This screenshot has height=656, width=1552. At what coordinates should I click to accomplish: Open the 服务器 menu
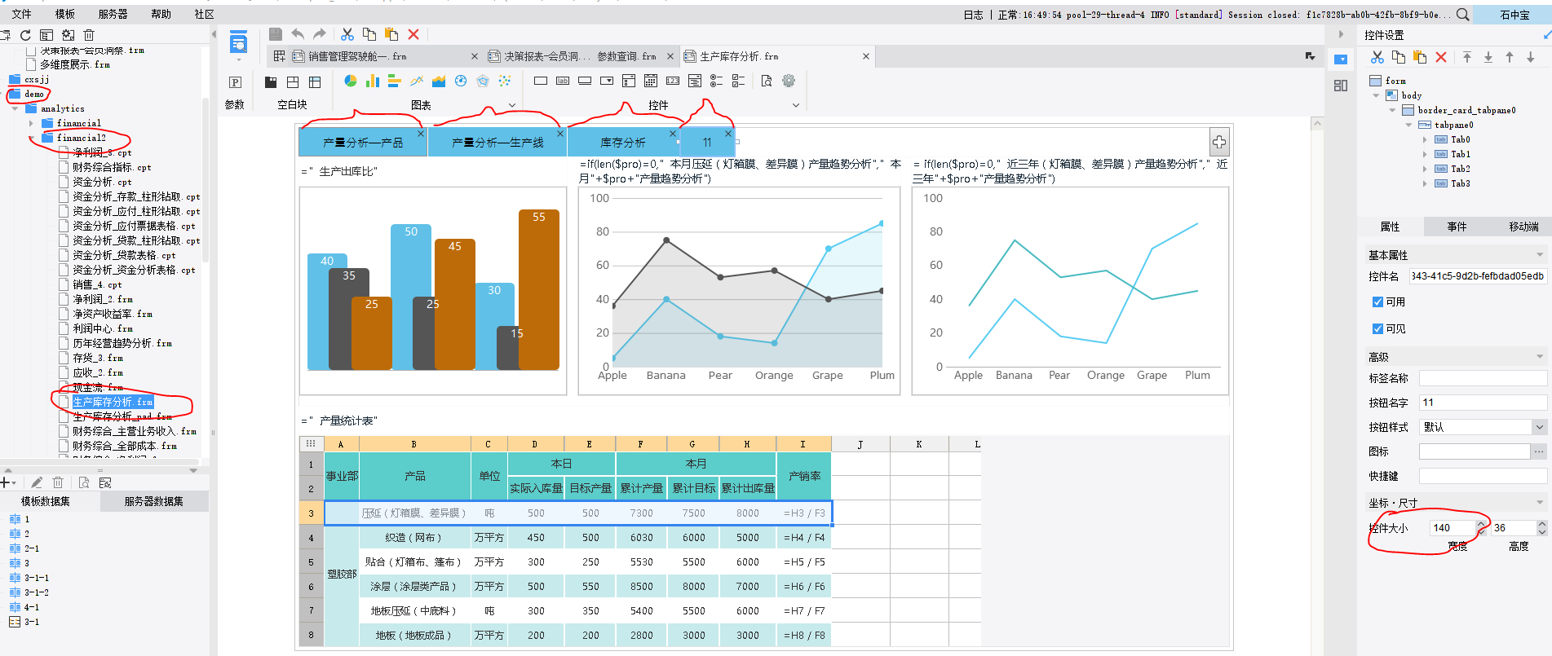pos(113,14)
